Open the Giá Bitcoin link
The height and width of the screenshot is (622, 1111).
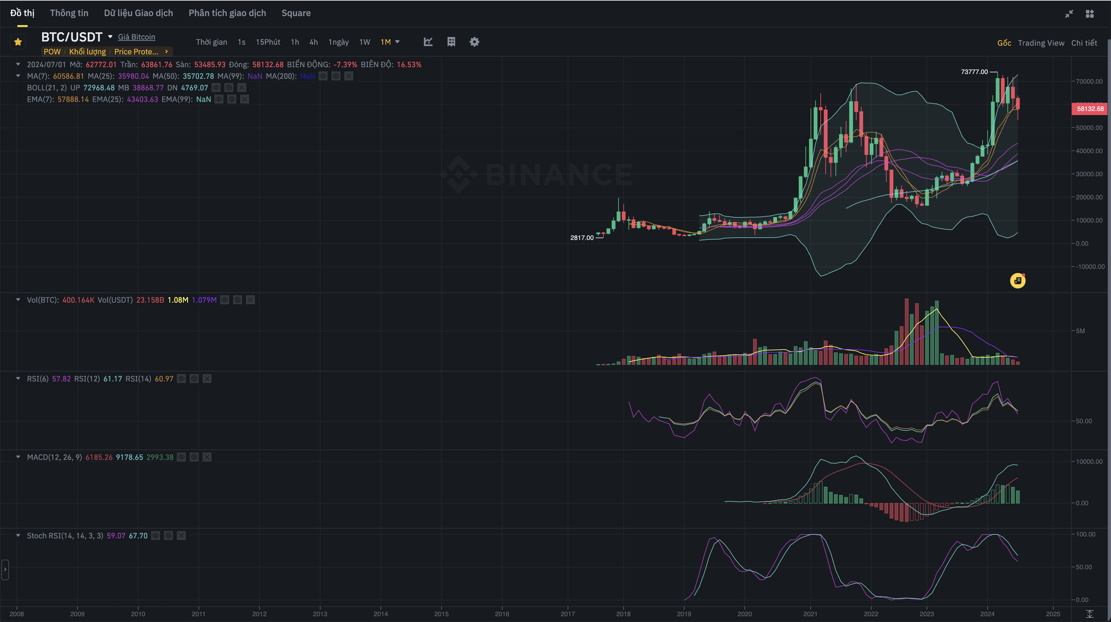tap(136, 37)
